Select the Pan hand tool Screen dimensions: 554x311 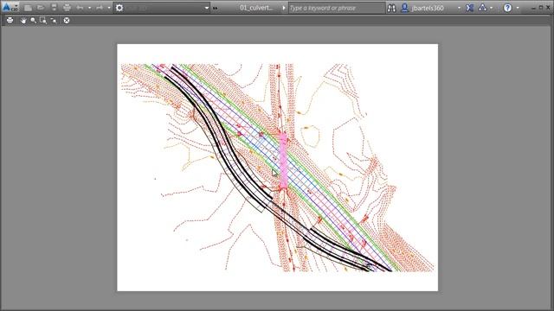pyautogui.click(x=23, y=21)
